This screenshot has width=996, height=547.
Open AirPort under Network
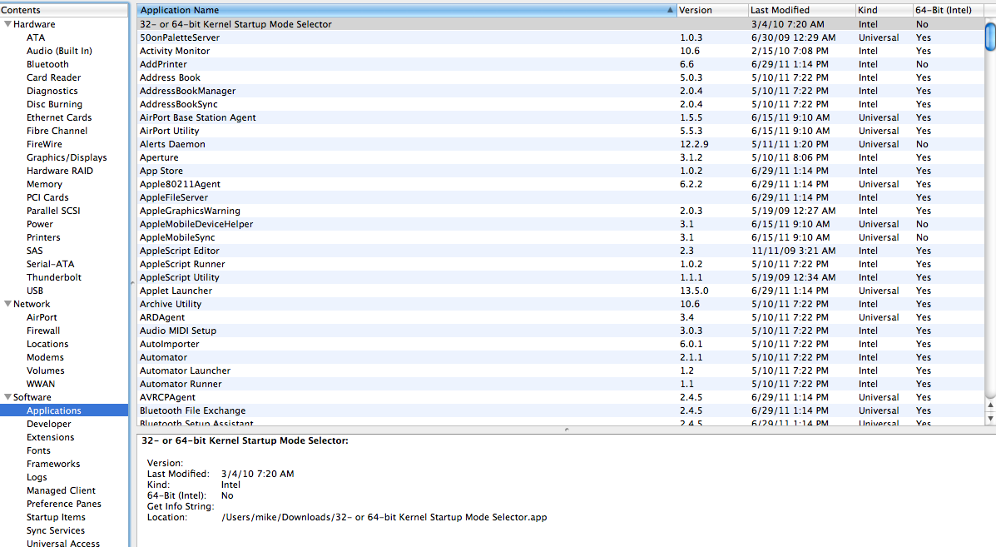click(42, 318)
